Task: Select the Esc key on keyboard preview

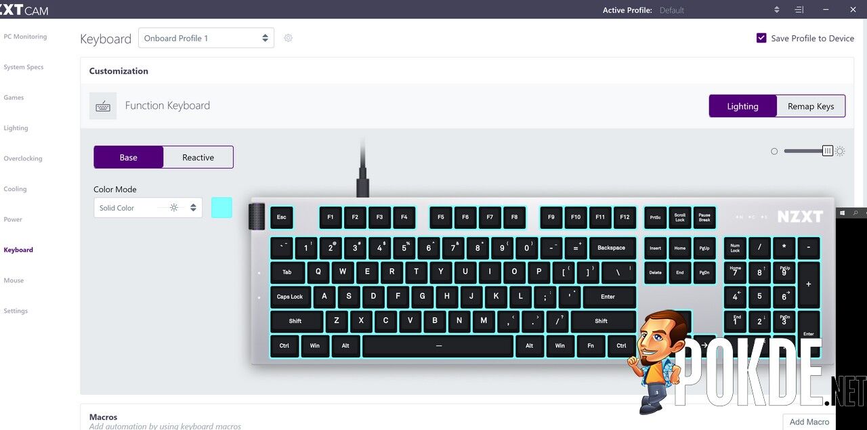Action: [282, 217]
